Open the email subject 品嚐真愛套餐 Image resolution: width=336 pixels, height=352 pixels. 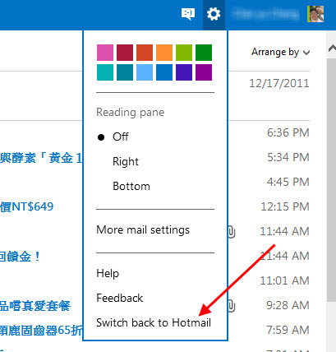[x=35, y=306]
